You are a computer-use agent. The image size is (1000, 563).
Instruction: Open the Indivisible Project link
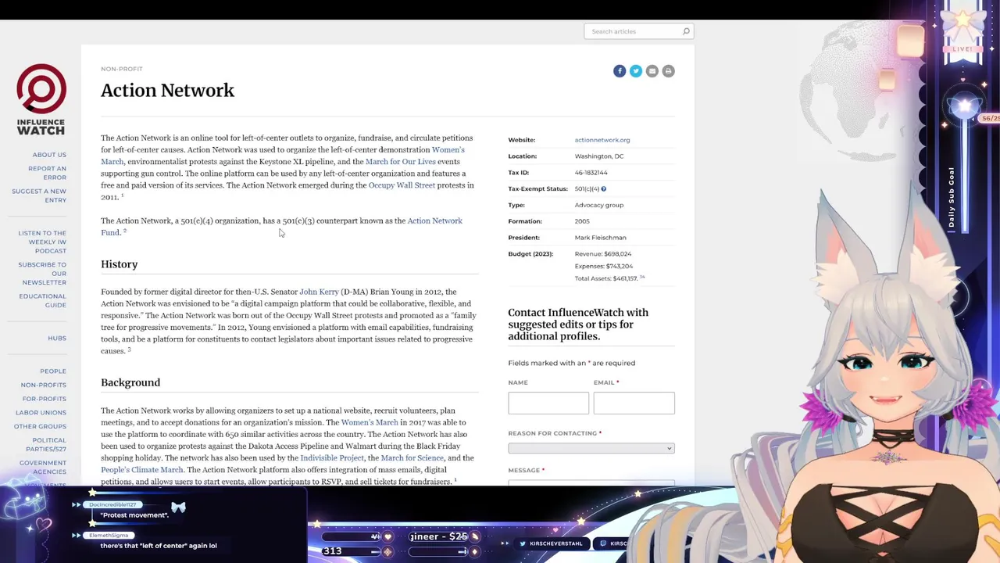point(332,458)
